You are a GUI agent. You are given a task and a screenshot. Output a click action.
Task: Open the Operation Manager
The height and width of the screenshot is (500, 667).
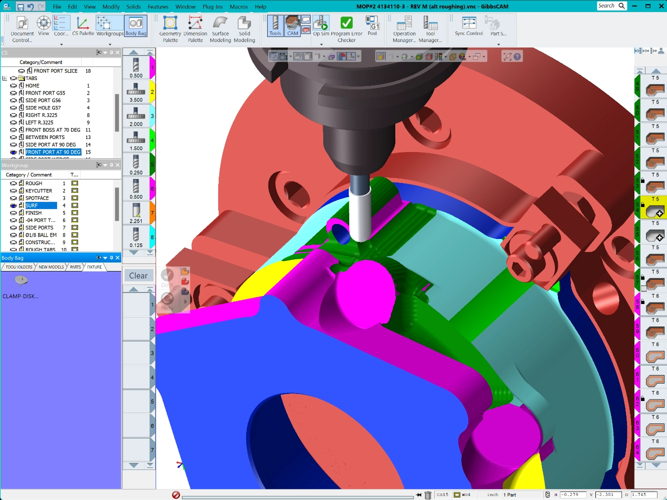[404, 28]
